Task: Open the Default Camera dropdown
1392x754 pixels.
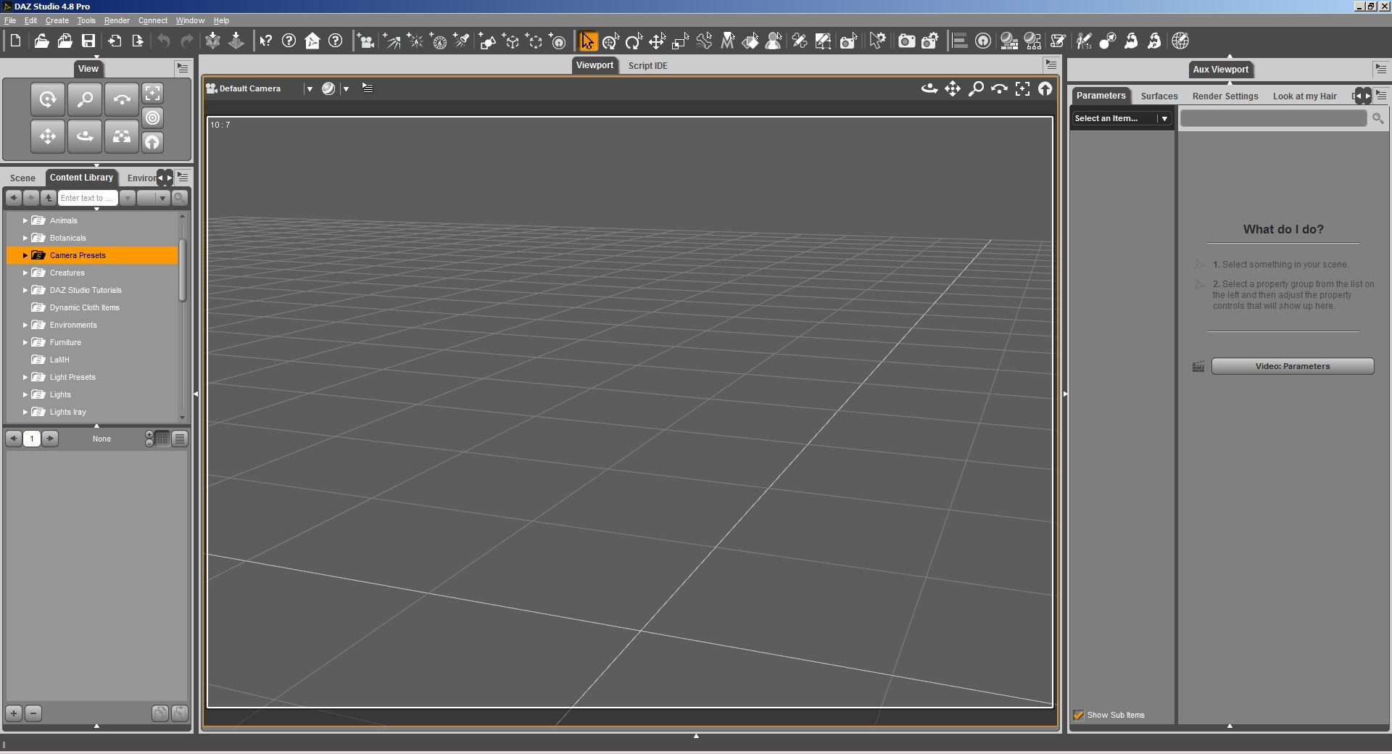Action: tap(310, 88)
